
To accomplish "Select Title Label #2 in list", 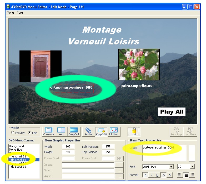I will coord(17,167).
